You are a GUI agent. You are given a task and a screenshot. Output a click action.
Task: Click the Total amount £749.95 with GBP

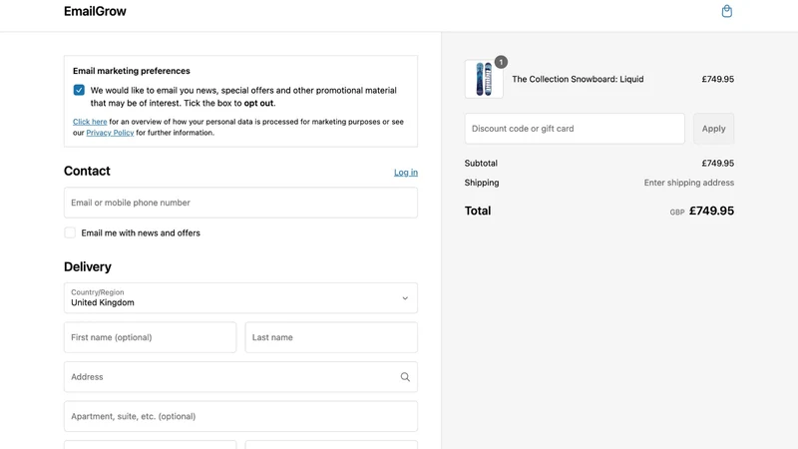tap(702, 211)
